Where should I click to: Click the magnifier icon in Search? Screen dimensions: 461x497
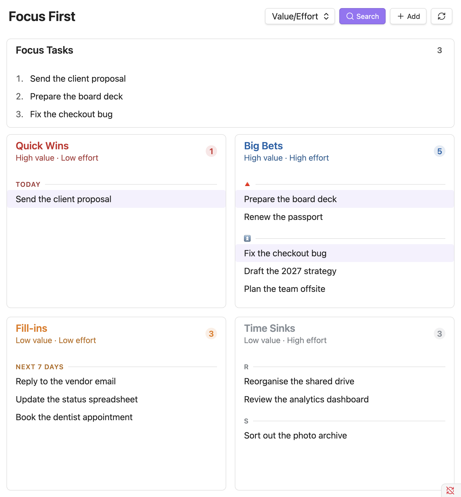(x=350, y=16)
